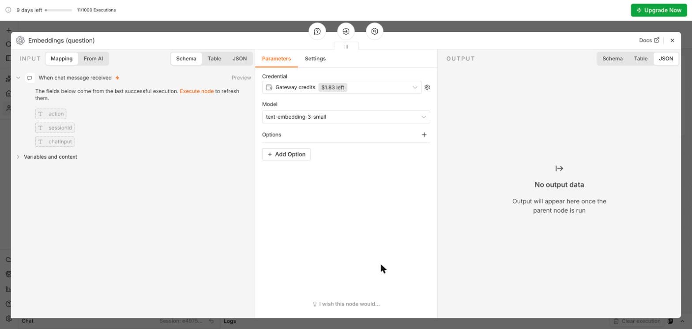Click the Execute node link
Screen dimensions: 692x329
tap(197, 91)
